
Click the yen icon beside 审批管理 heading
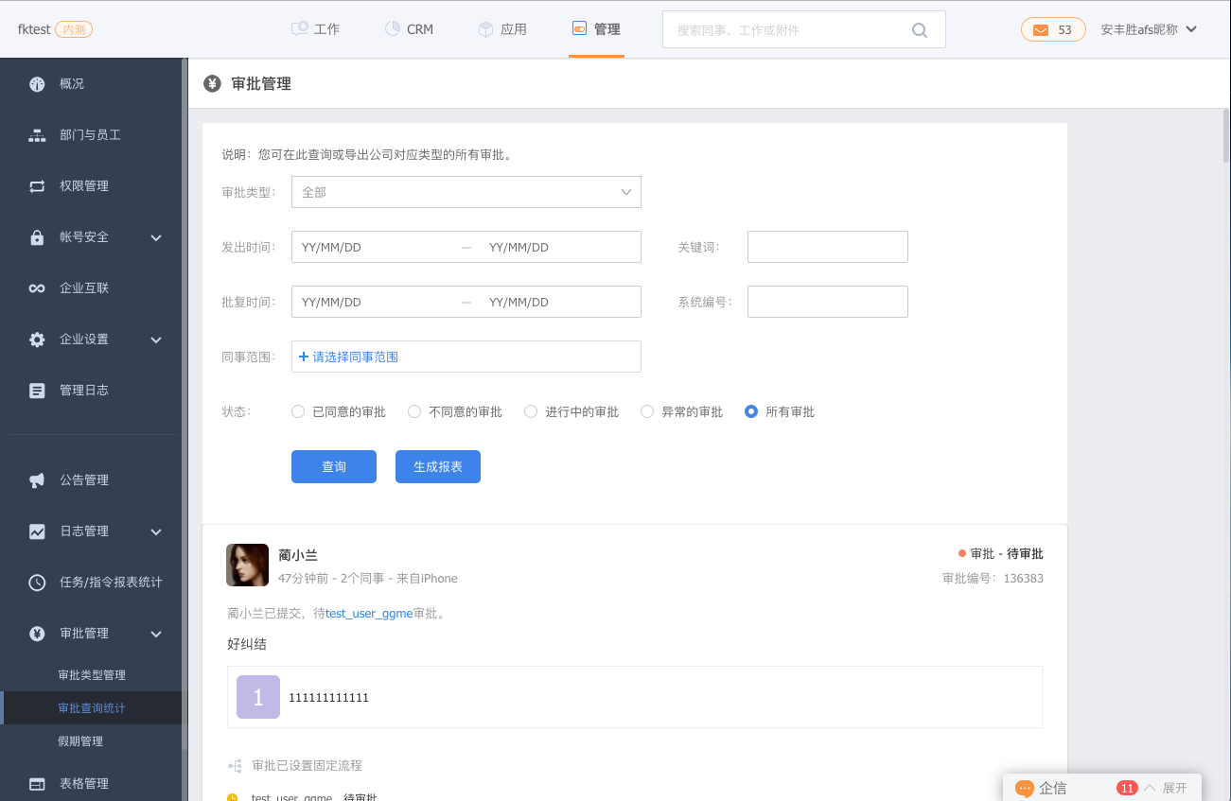tap(212, 83)
